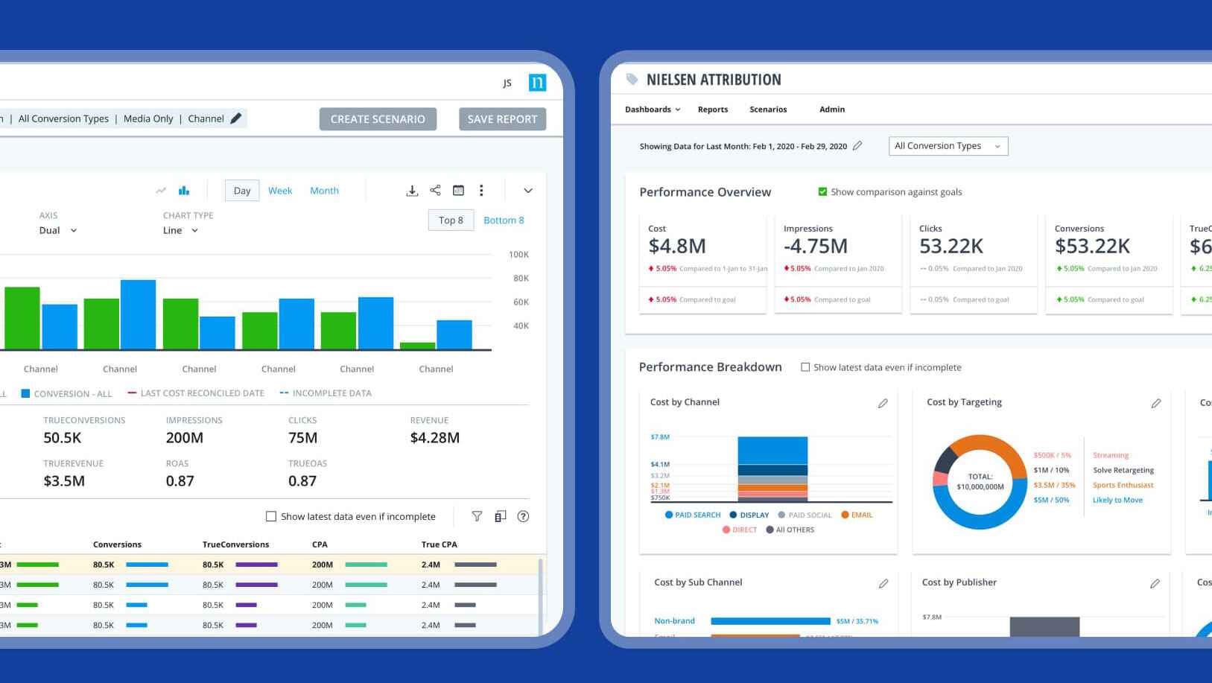Click the Nielsen Attribution tag icon
Screen dimensions: 1212x683
click(x=632, y=79)
